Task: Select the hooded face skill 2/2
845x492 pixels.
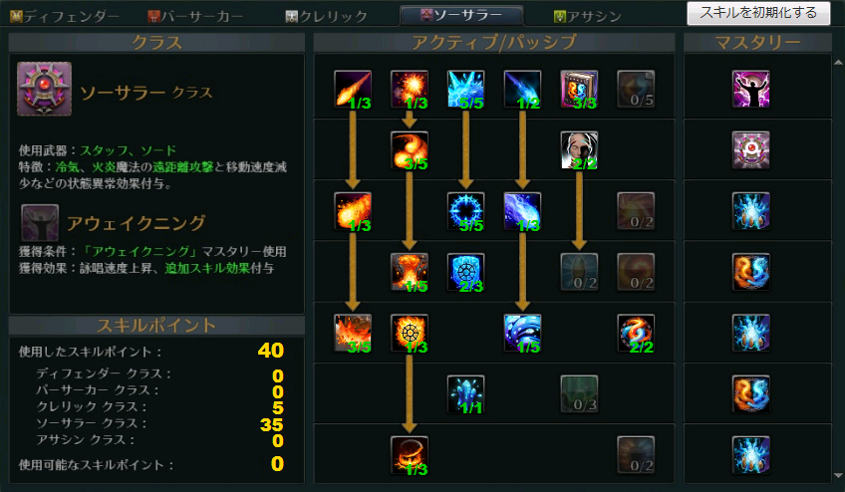Action: click(579, 149)
